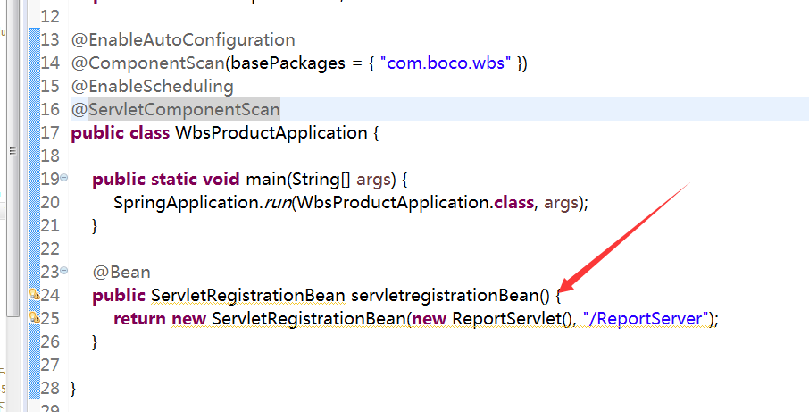Screen dimensions: 809x412
Task: Click the @EnableAutoConfiguration annotation
Action: point(183,39)
